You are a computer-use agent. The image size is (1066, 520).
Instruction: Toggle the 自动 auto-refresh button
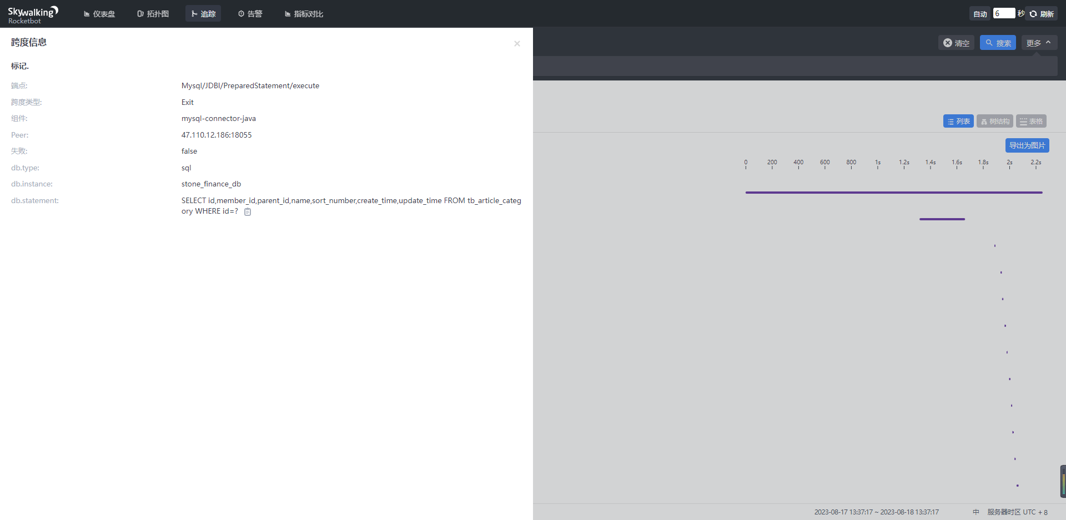point(980,14)
